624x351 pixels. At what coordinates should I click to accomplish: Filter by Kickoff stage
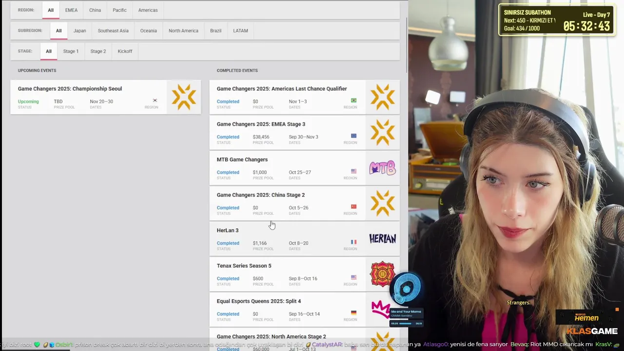[125, 51]
